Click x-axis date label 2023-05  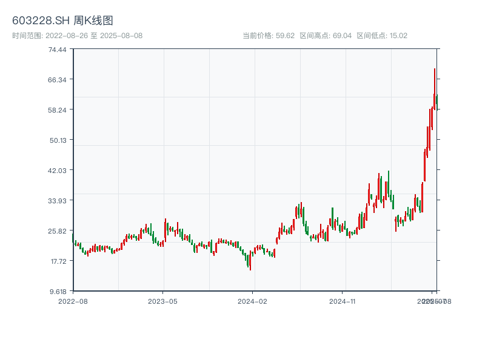(x=162, y=301)
